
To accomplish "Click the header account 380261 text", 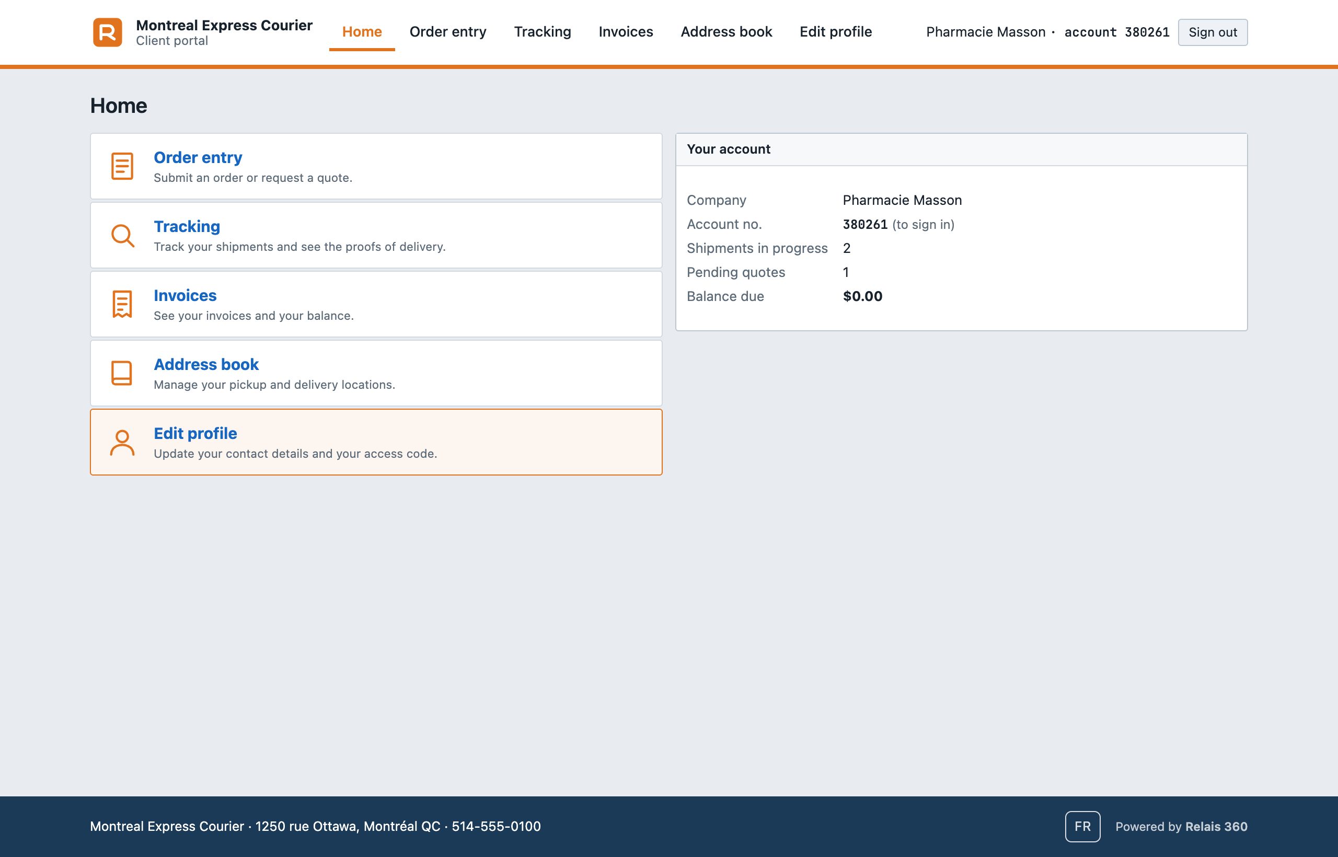I will 1117,32.
